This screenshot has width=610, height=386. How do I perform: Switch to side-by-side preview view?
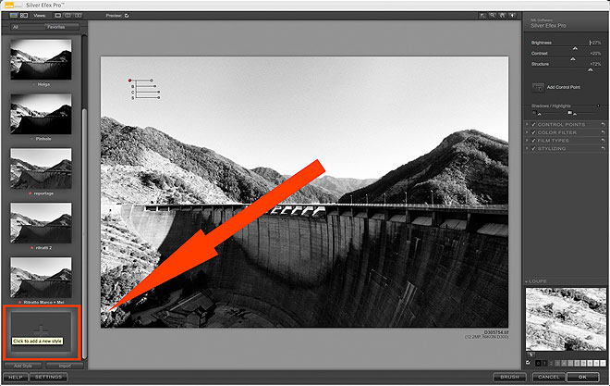(79, 16)
